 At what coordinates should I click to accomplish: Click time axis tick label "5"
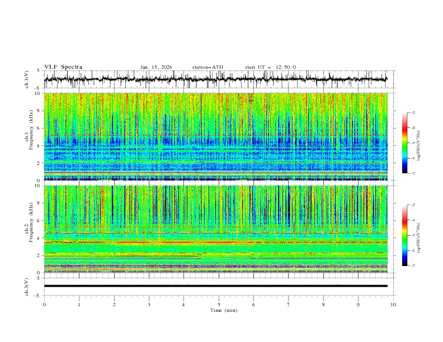point(219,305)
